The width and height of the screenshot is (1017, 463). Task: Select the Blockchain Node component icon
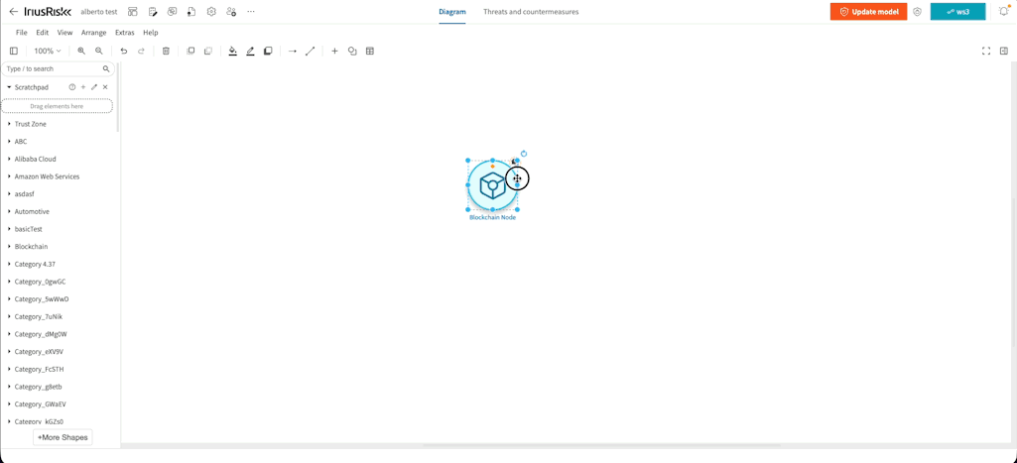click(x=492, y=185)
